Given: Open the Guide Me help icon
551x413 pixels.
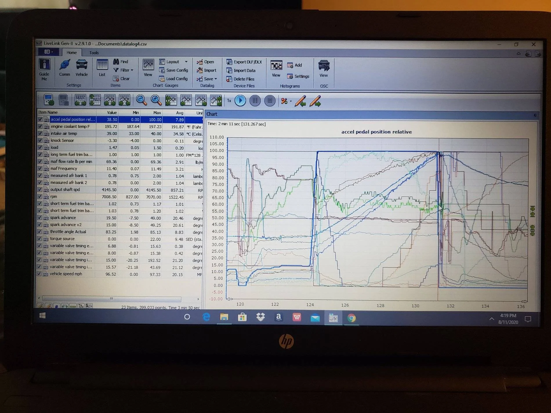Looking at the screenshot, I should pyautogui.click(x=44, y=70).
